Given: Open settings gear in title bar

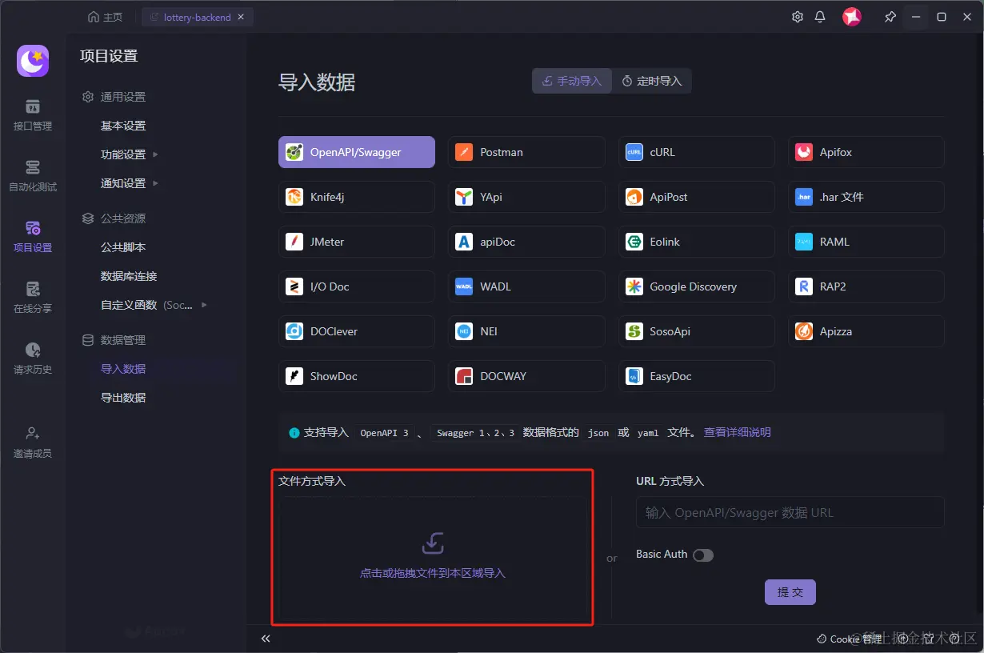Looking at the screenshot, I should (x=798, y=17).
